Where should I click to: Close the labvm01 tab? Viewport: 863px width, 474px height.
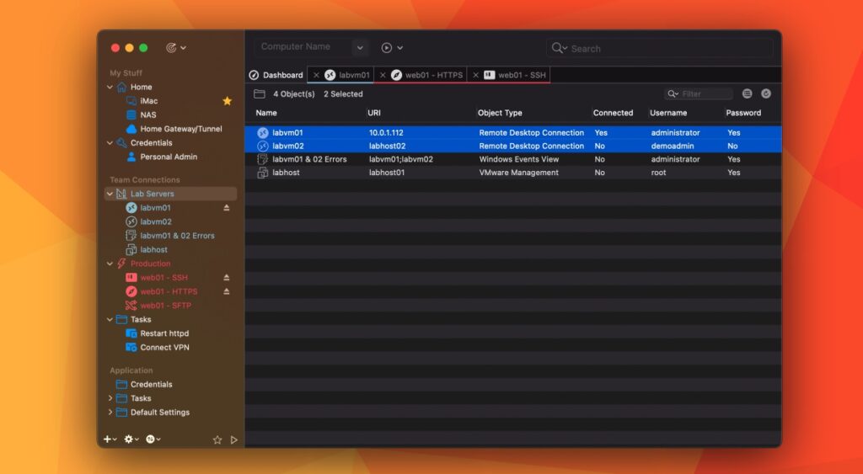316,75
